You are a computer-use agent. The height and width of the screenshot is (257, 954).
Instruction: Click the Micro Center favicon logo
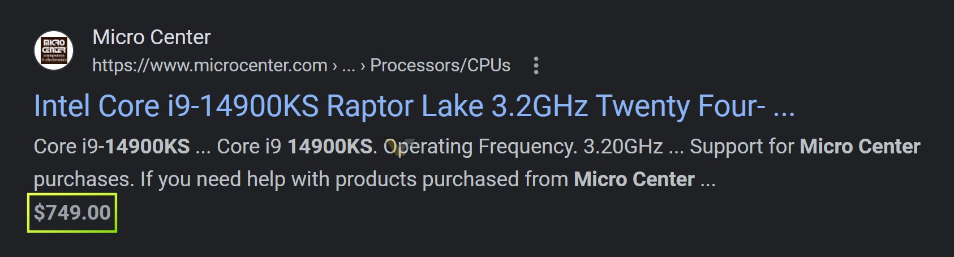pos(54,50)
